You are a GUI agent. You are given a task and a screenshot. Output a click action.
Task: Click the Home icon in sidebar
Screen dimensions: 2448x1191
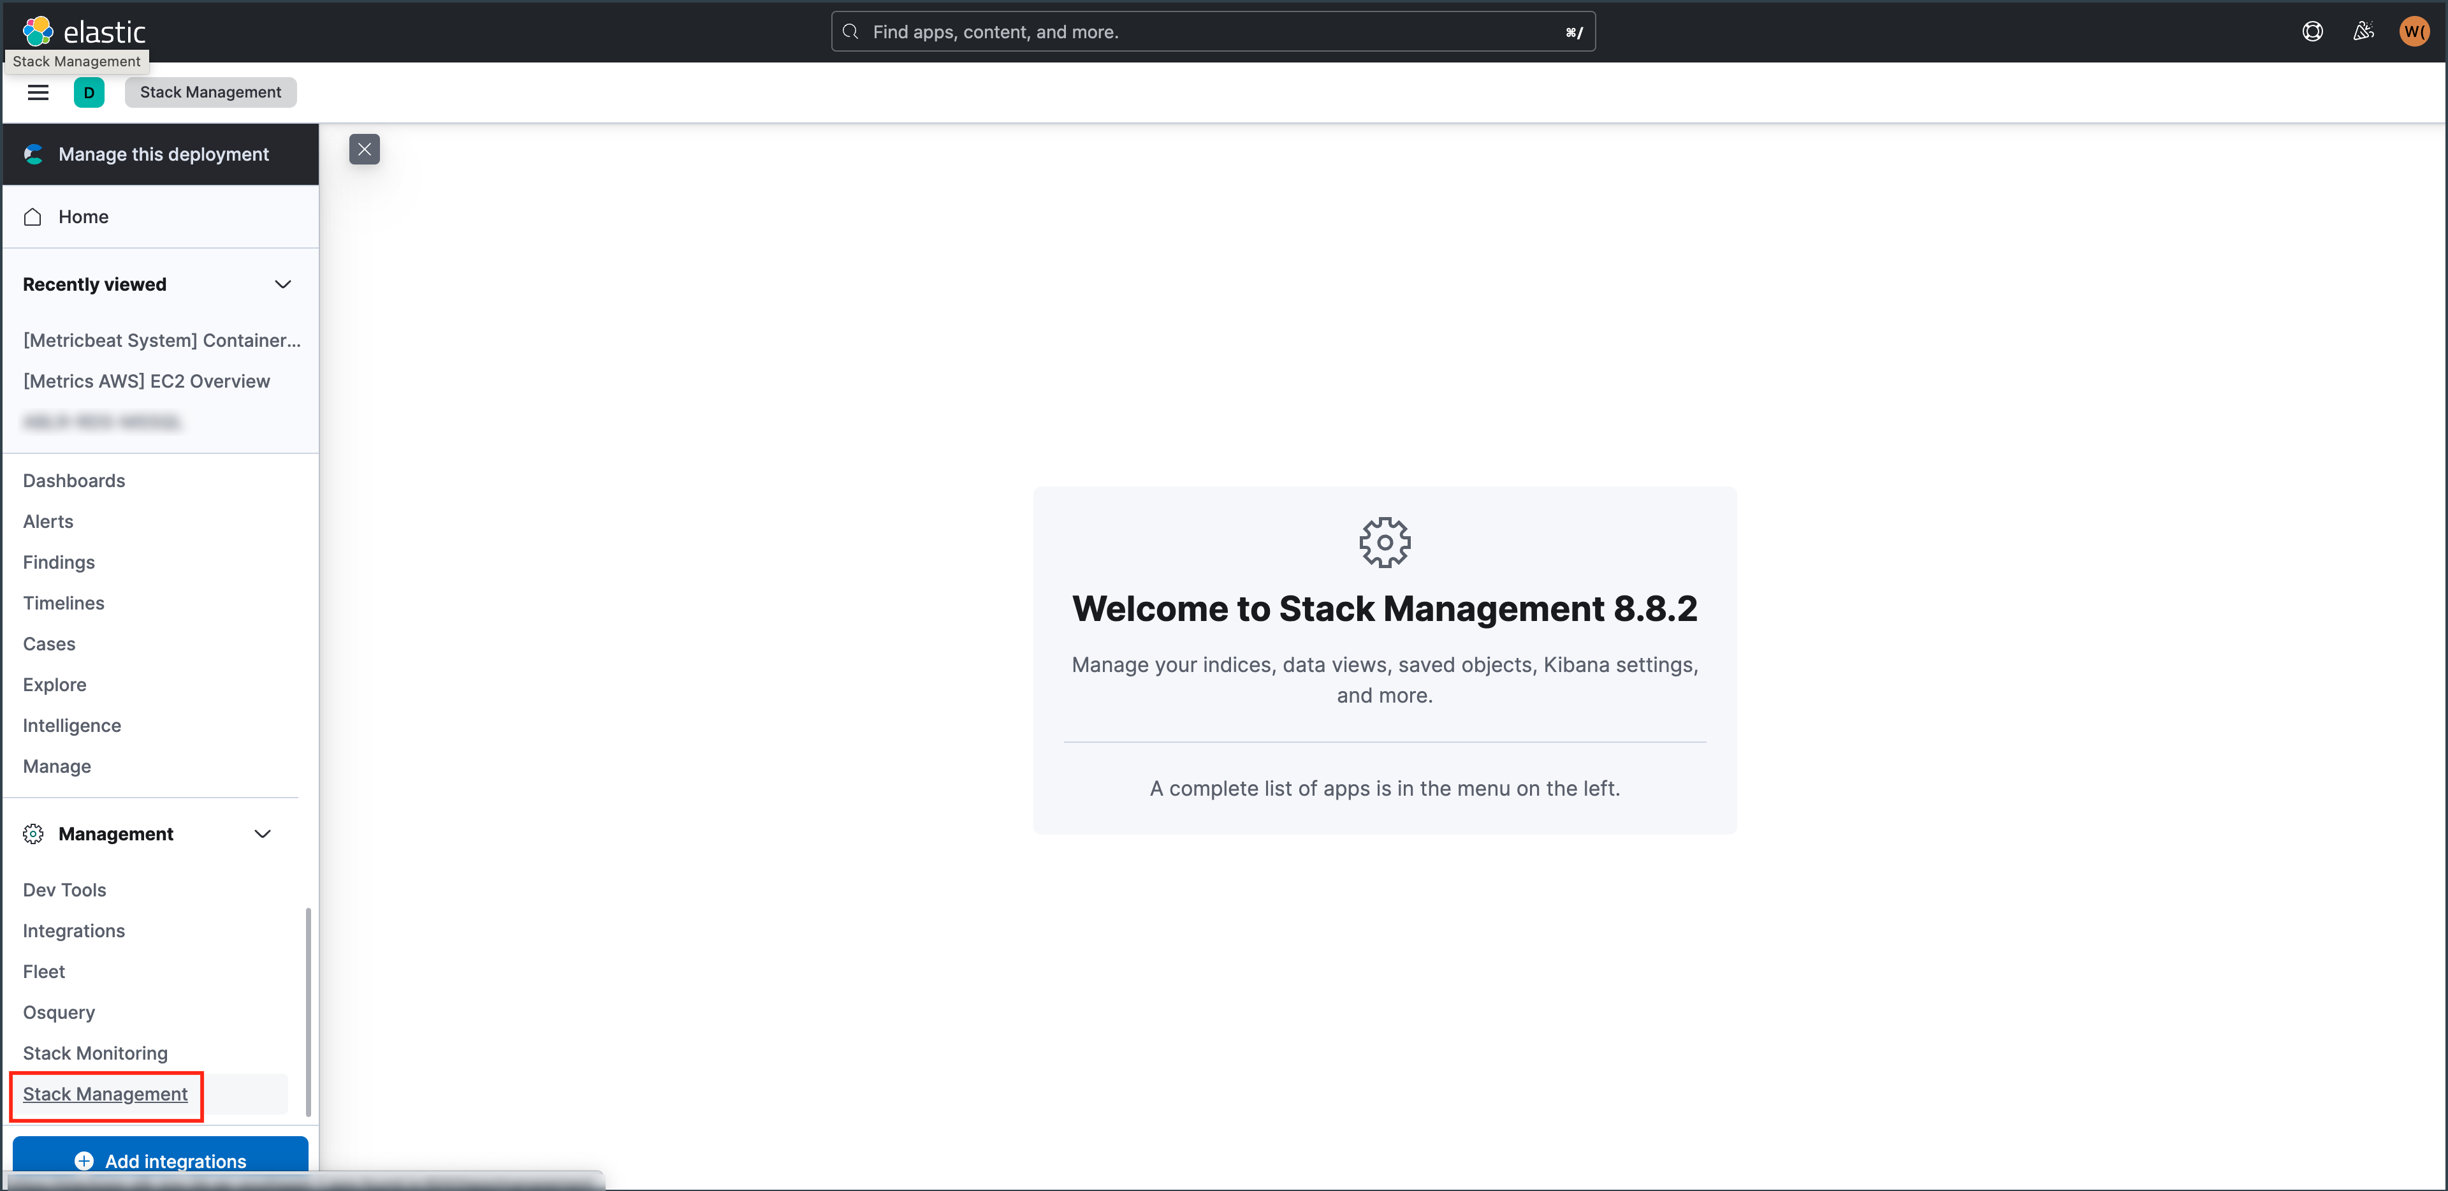(x=33, y=217)
